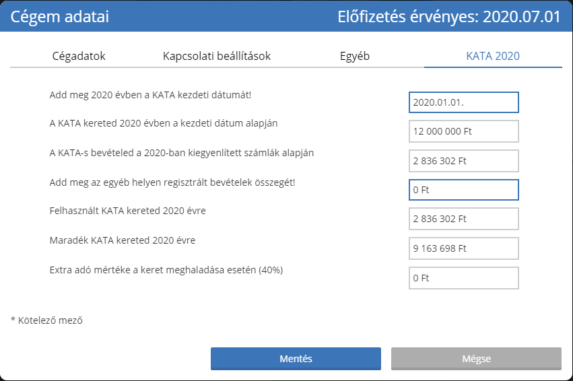This screenshot has height=381, width=573.
Task: Click the Kötelező mező footnote text
Action: (46, 320)
